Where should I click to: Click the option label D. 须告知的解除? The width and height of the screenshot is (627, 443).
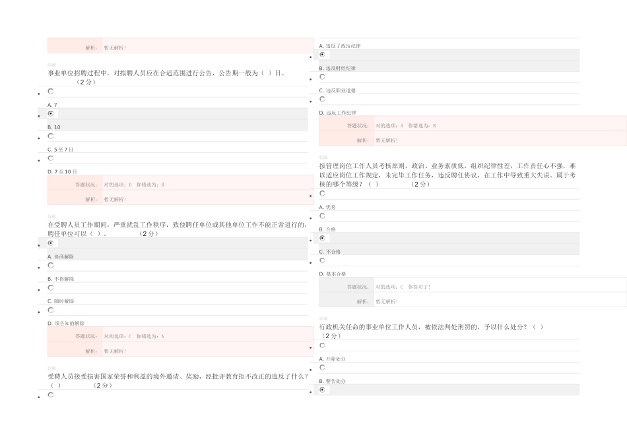[x=65, y=324]
